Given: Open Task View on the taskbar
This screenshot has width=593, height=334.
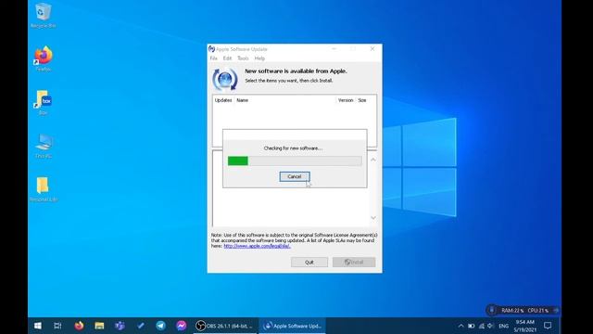Looking at the screenshot, I should pos(57,326).
